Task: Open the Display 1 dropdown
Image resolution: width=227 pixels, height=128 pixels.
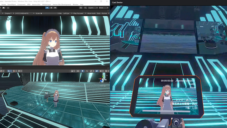Action: [9, 13]
